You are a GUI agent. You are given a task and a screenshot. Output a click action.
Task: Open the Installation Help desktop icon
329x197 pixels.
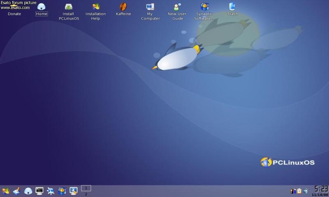[96, 7]
